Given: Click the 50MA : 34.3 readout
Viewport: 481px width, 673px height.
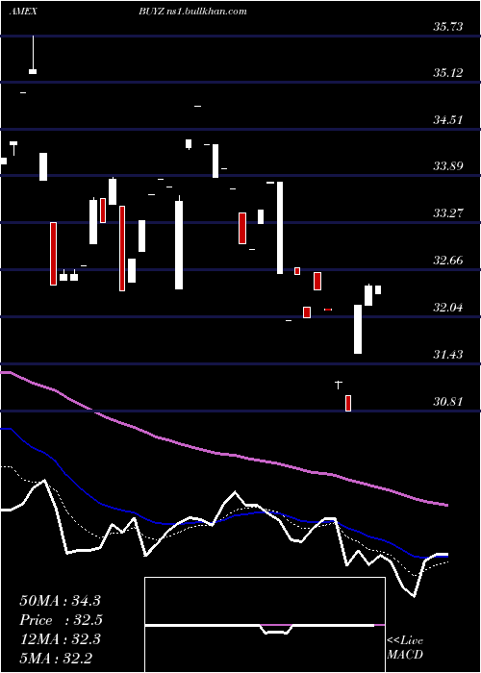Looking at the screenshot, I should coord(60,601).
